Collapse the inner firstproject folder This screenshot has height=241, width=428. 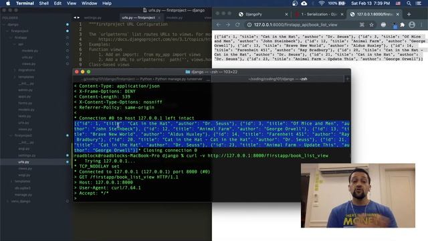(x=11, y=135)
